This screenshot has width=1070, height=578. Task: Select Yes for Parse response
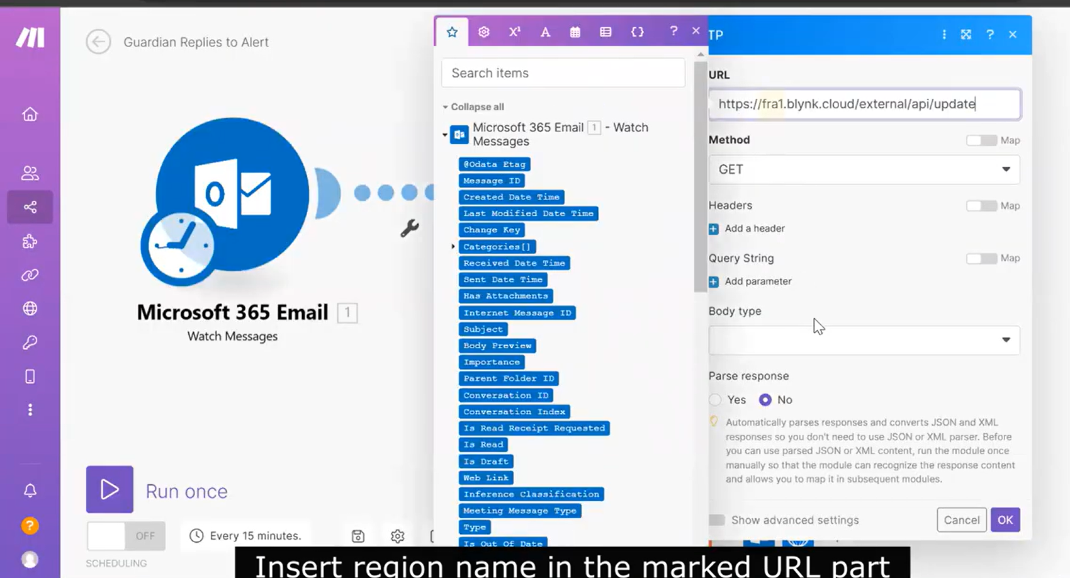[715, 400]
